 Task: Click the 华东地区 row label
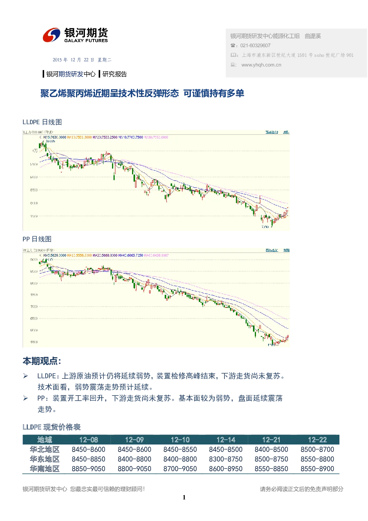point(45,459)
